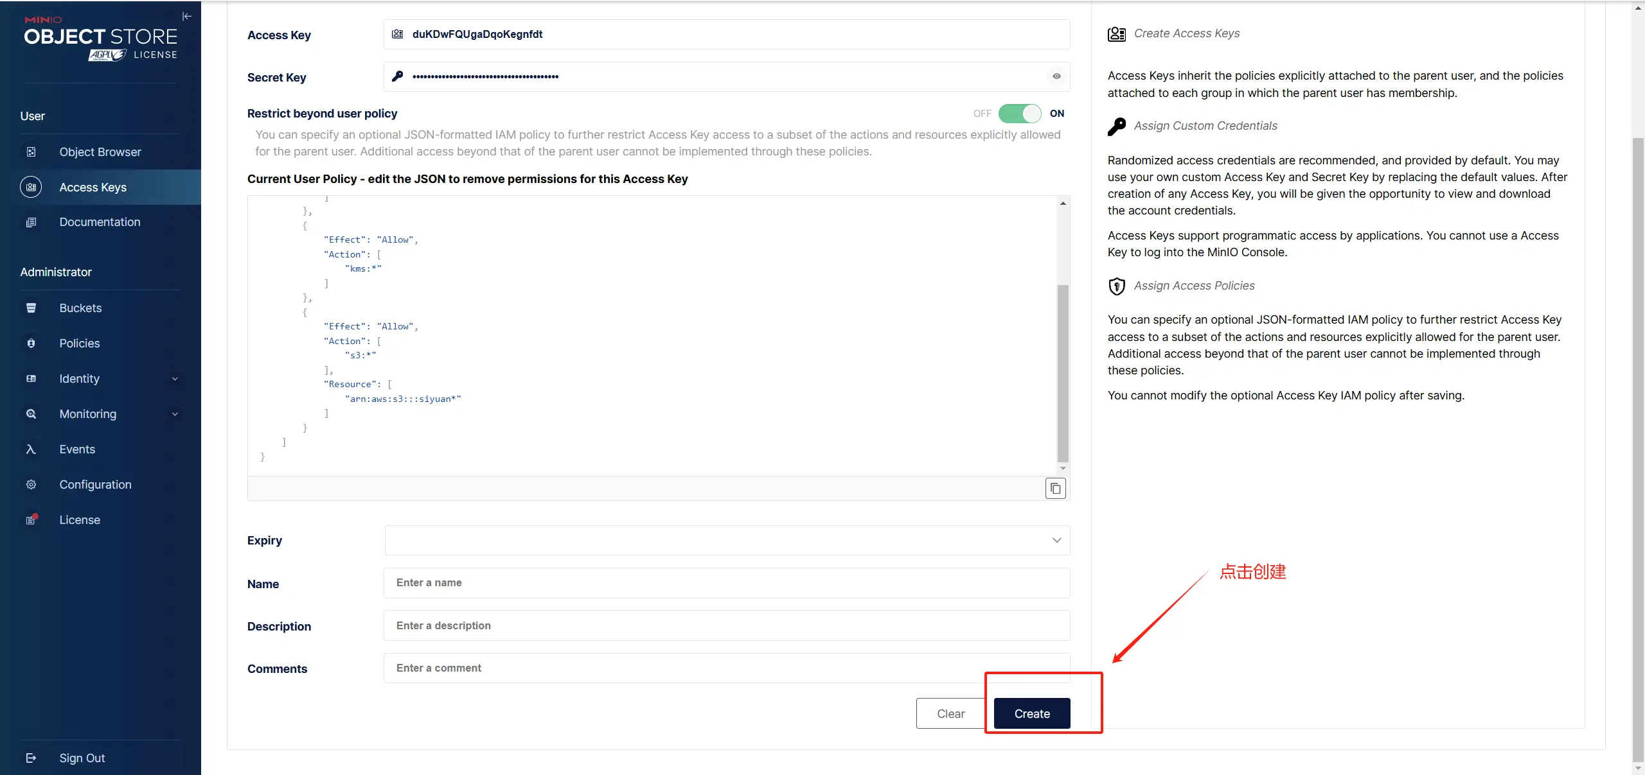Viewport: 1645px width, 775px height.
Task: Click the Create button
Action: pos(1032,713)
